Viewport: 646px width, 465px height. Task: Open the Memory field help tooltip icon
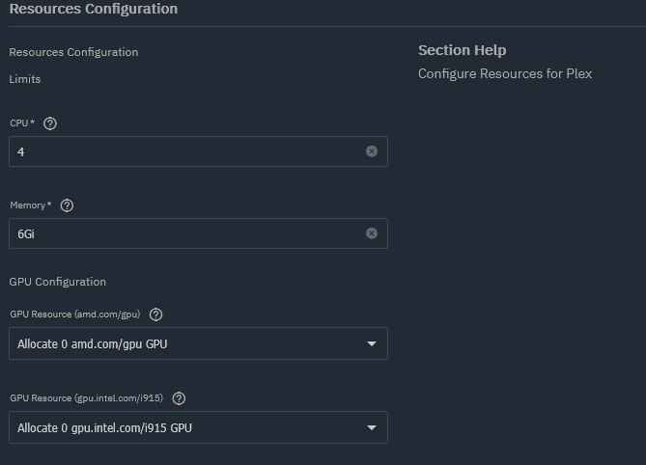click(67, 205)
